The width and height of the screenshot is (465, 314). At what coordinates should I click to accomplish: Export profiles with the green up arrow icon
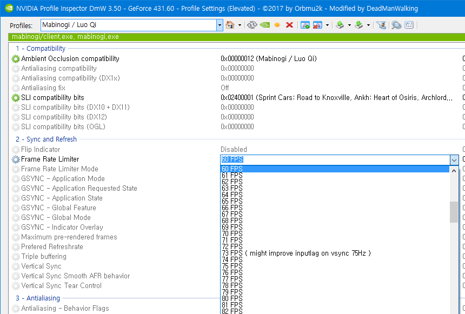click(340, 25)
